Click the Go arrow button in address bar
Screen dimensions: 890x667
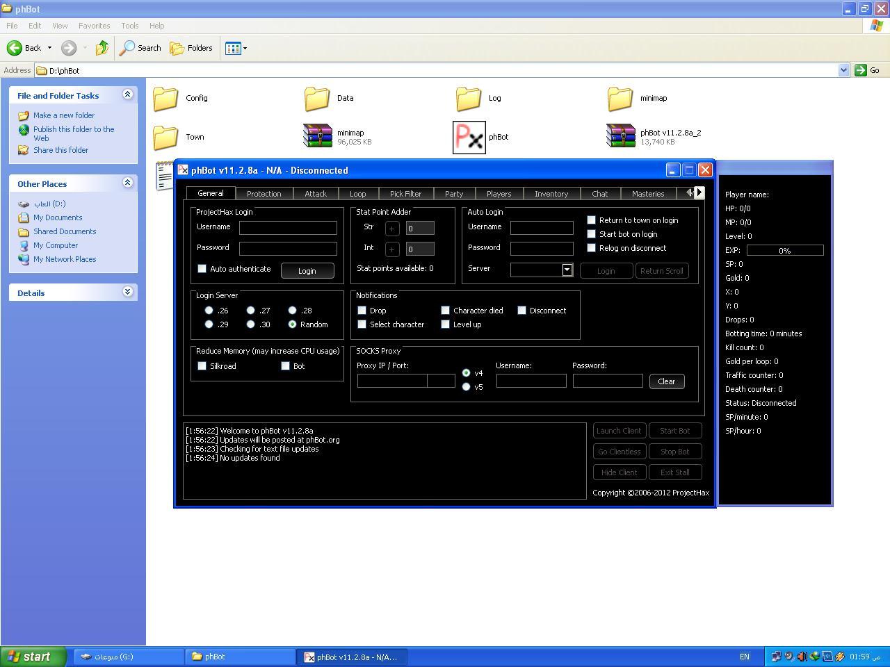coord(861,70)
